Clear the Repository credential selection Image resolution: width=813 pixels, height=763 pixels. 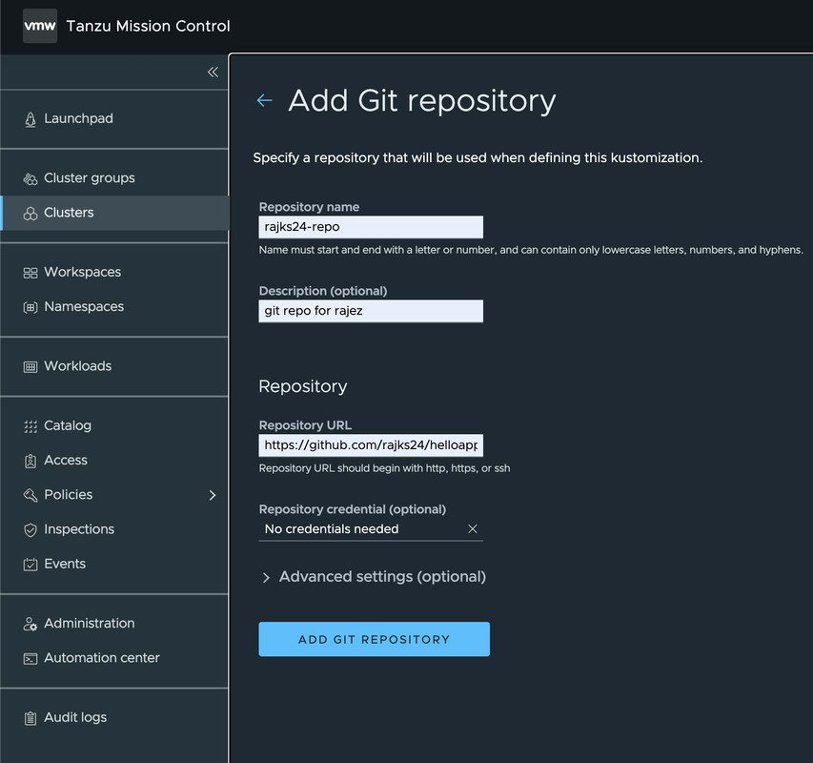click(x=472, y=529)
